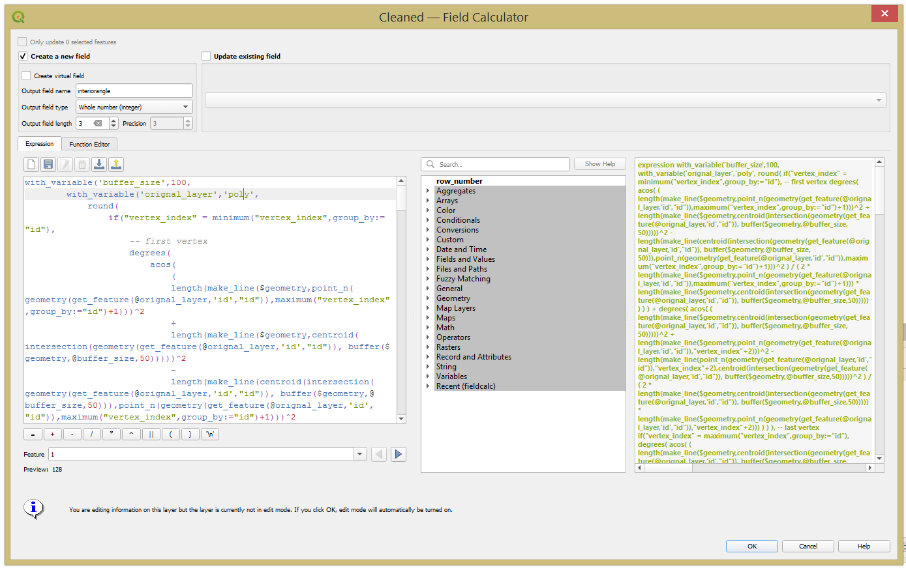Expand the Math function group
906x568 pixels.
point(428,328)
